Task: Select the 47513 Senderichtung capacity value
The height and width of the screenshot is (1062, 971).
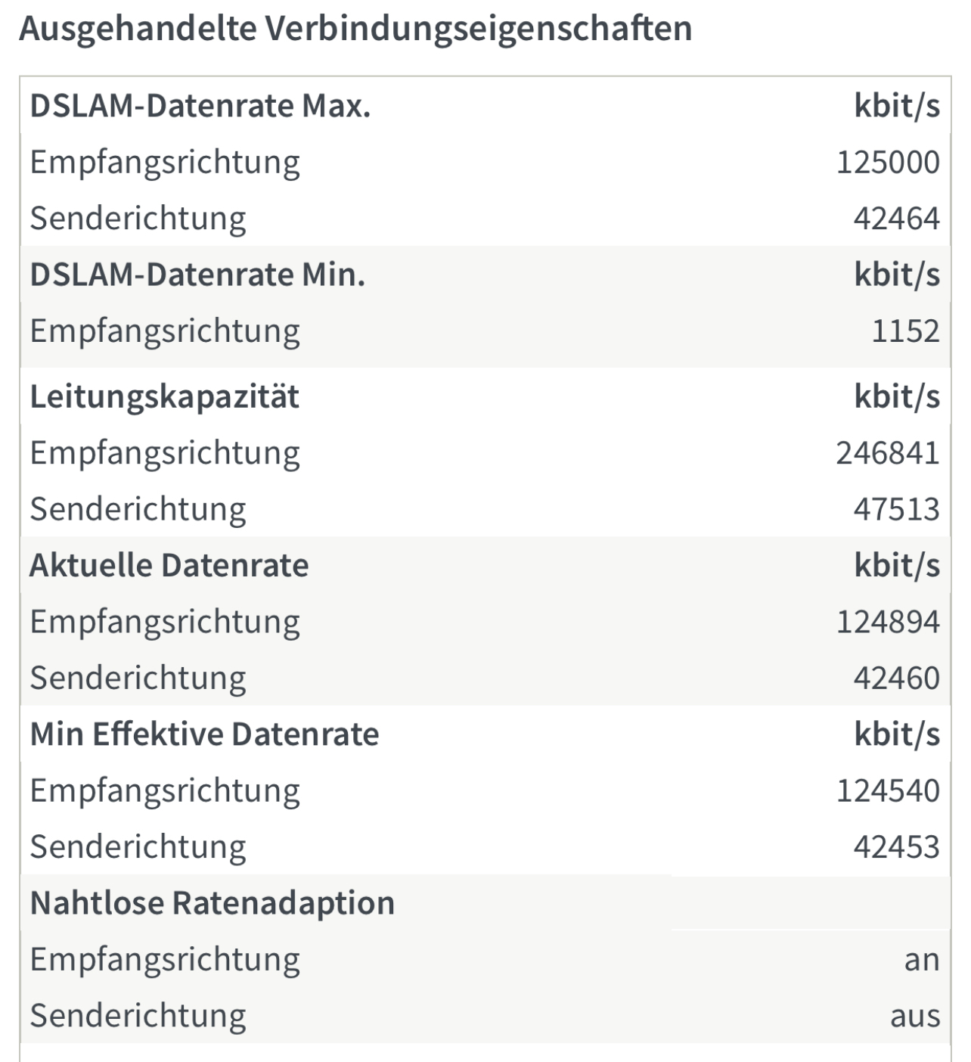Action: 897,508
